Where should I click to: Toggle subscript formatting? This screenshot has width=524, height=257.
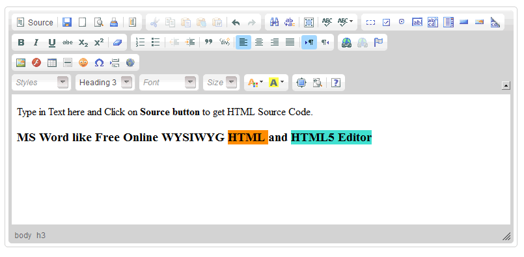click(x=83, y=42)
